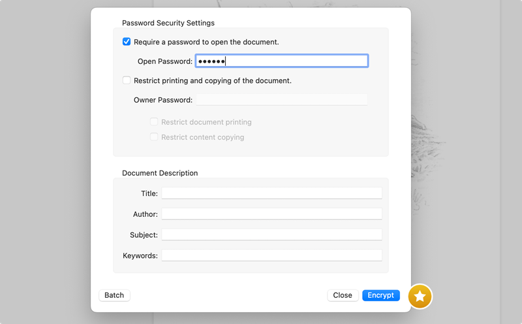
Task: Uncheck Require a password to open document
Action: tap(127, 42)
